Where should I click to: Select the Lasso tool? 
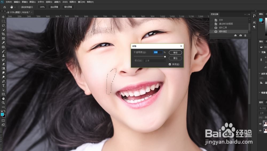(x=3, y=25)
